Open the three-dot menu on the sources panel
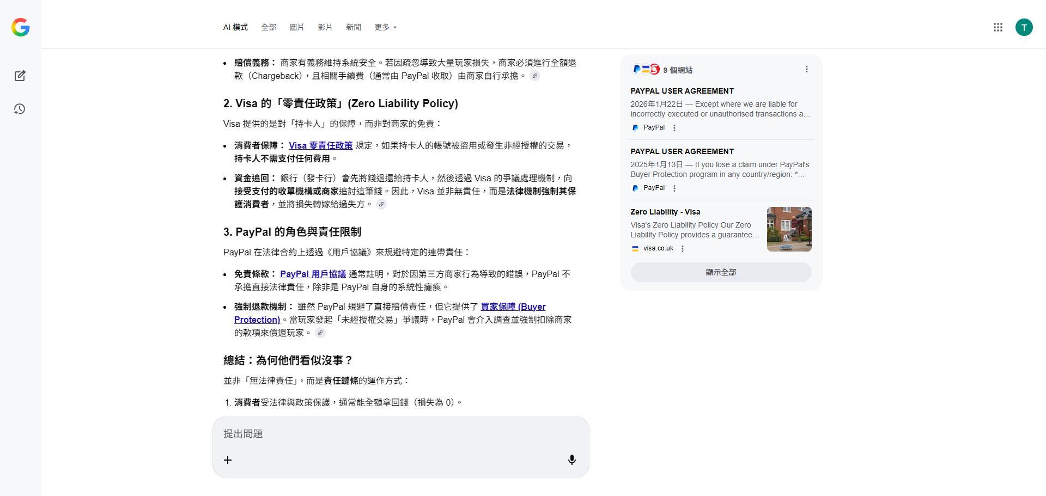 pyautogui.click(x=807, y=69)
